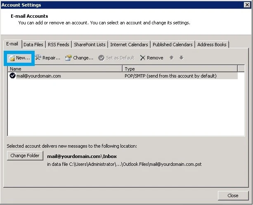The image size is (253, 205).
Task: Go to the Internet Calendars tab
Action: [x=129, y=45]
